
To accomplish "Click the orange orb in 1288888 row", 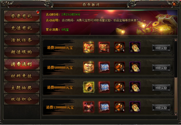I will (119, 107).
